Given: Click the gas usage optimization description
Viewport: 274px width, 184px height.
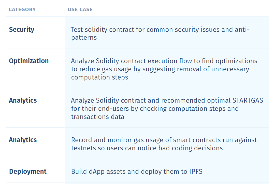Looking at the screenshot, I should tap(164, 69).
